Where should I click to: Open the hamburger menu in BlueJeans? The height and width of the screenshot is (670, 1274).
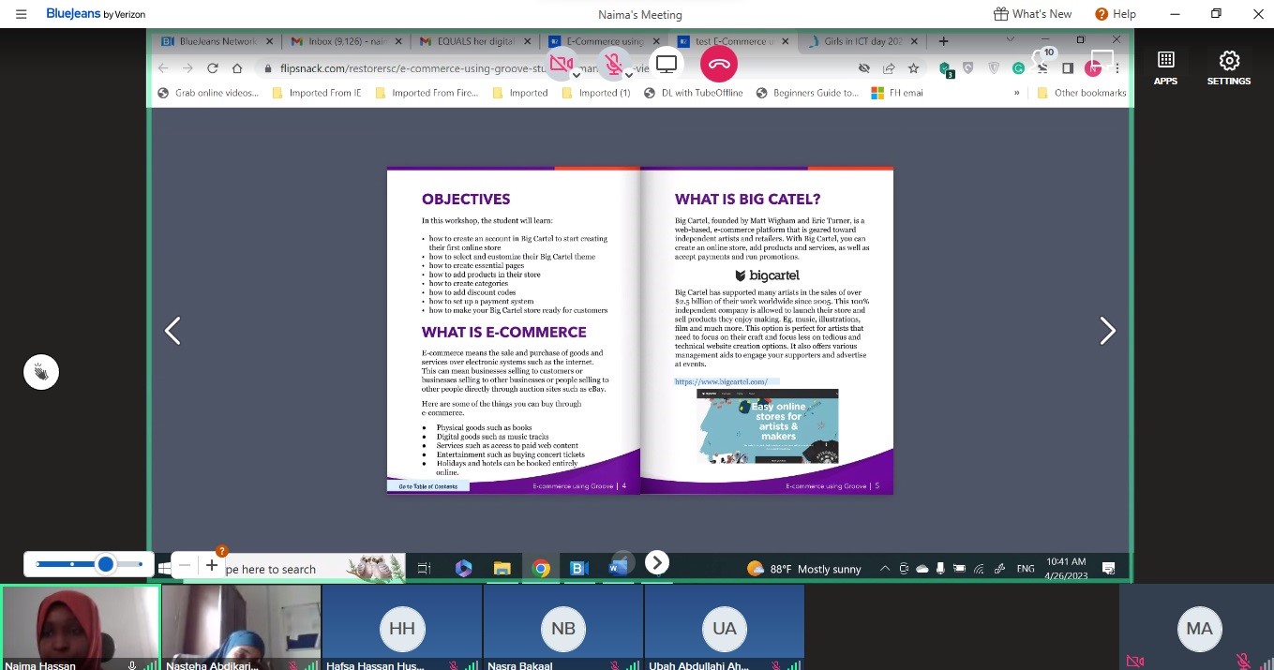tap(21, 14)
